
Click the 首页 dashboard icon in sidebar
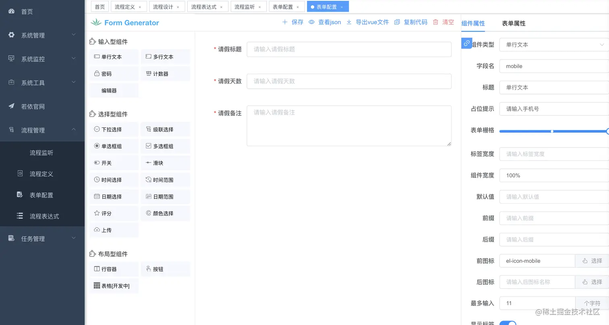[x=11, y=11]
